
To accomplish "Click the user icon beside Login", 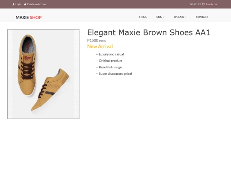I will click(14, 4).
